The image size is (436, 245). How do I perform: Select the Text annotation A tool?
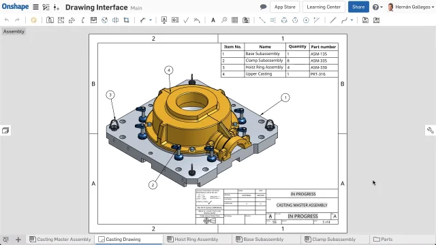click(213, 20)
